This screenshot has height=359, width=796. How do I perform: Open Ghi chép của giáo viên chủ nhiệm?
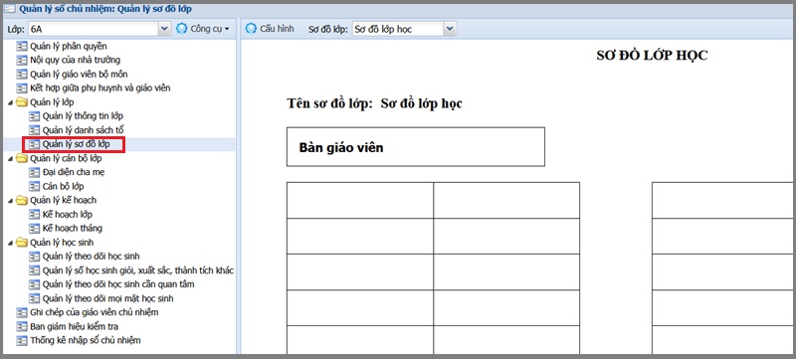pos(94,312)
